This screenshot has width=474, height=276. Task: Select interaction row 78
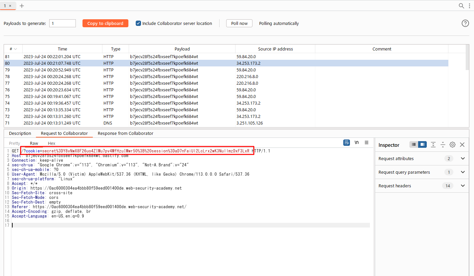[226, 76]
